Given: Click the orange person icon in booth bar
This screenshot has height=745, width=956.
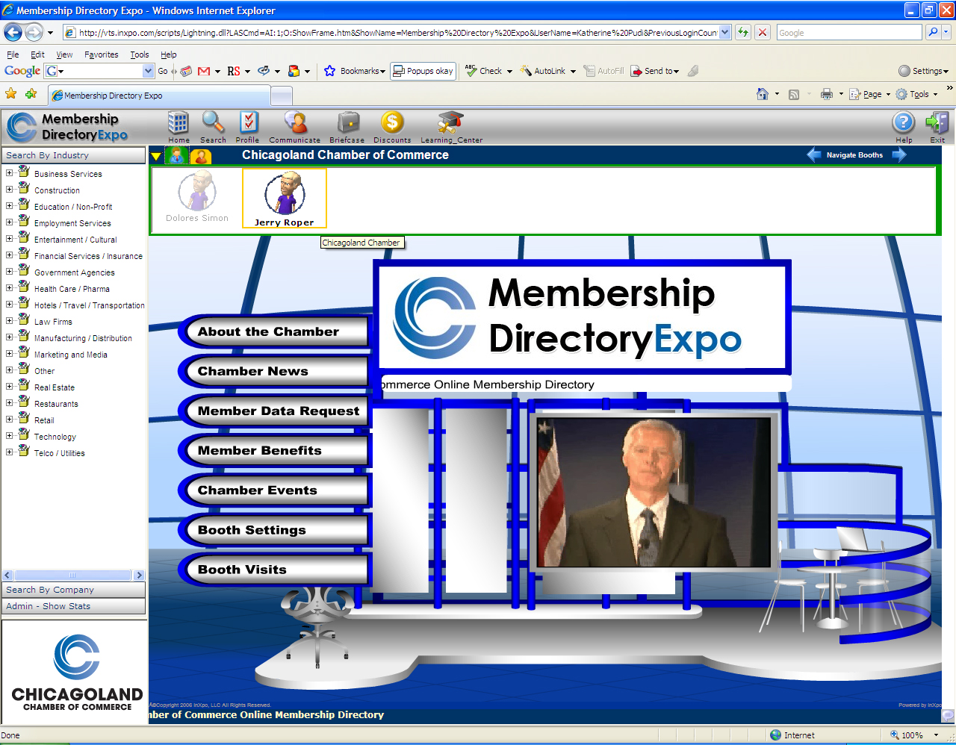Looking at the screenshot, I should (x=200, y=156).
